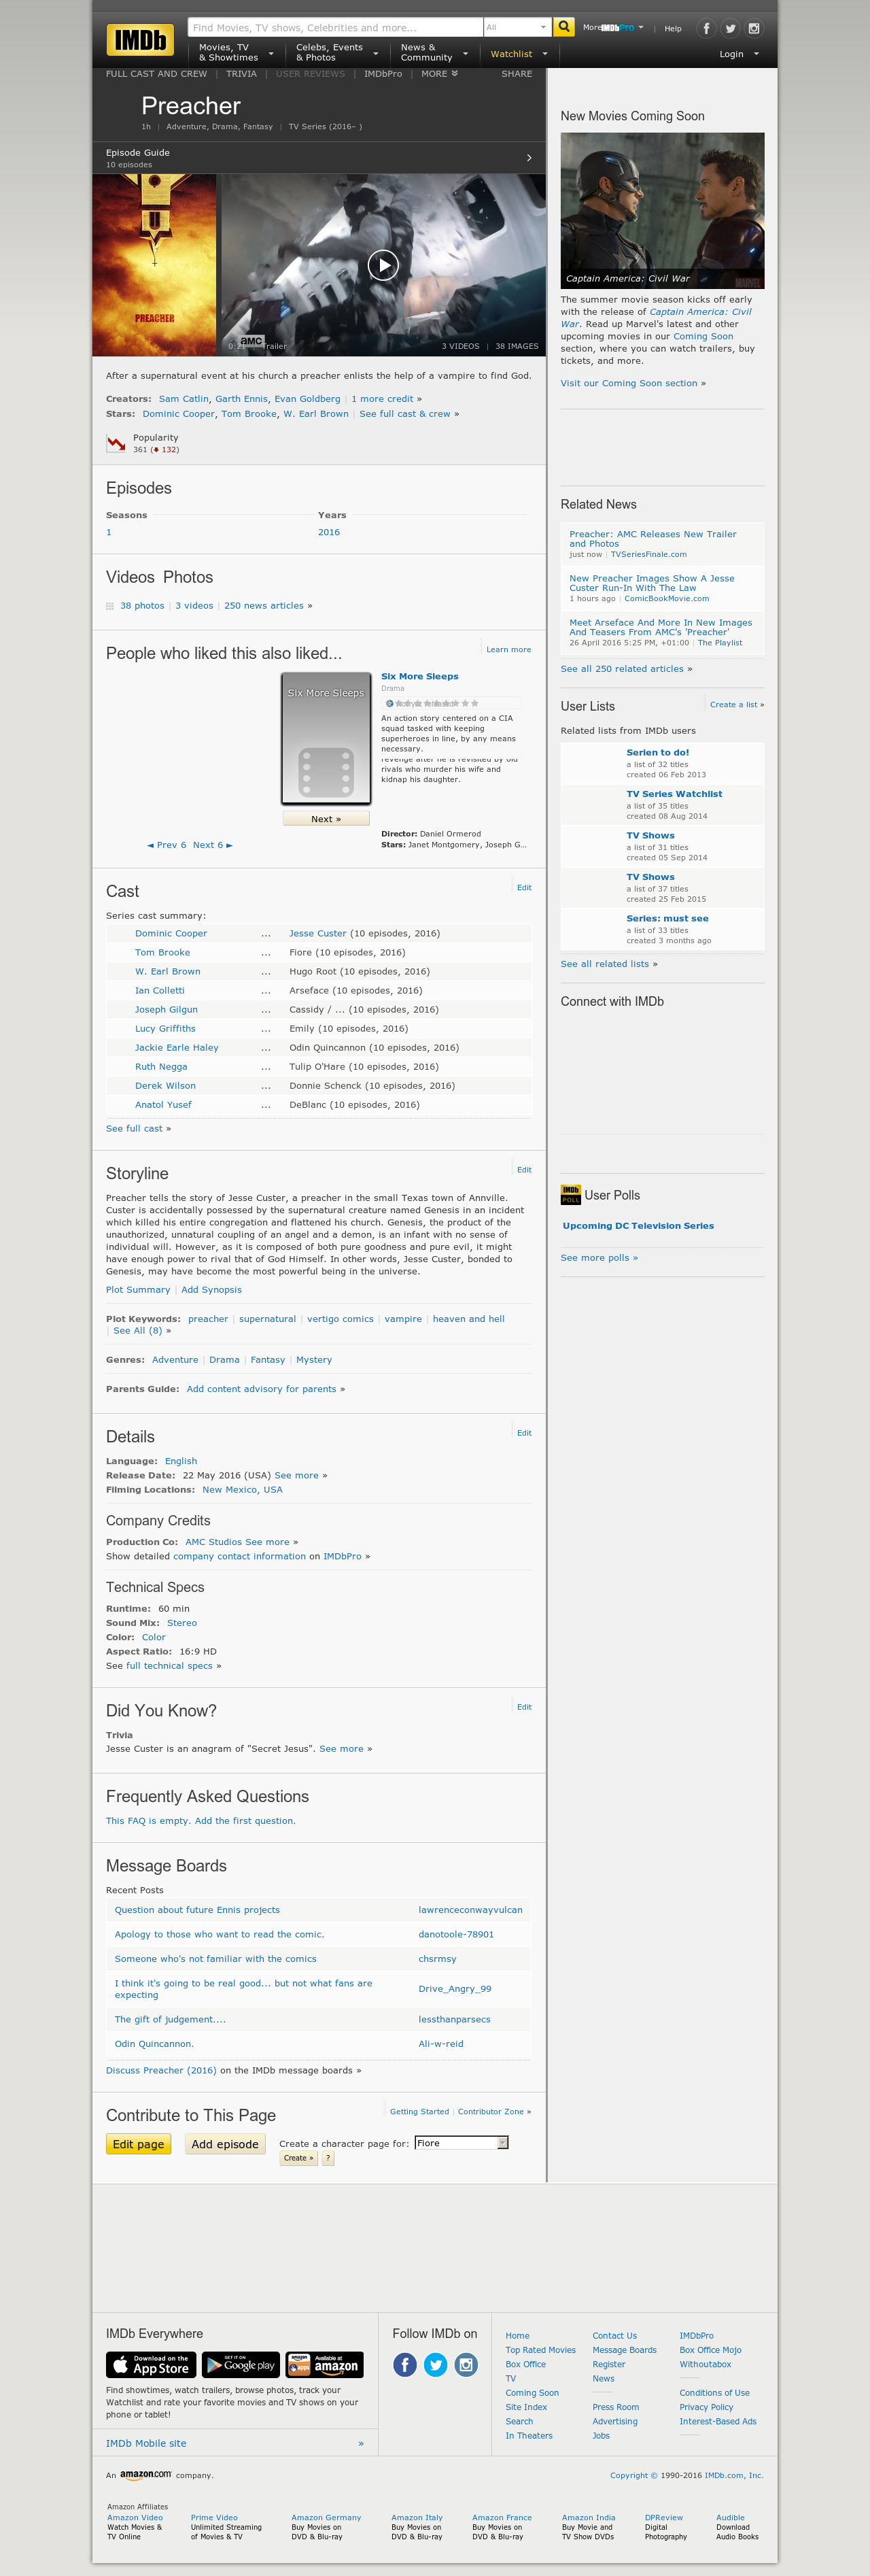Open the 3 VIDEOS link on the trailer
870x2576 pixels.
tap(461, 346)
